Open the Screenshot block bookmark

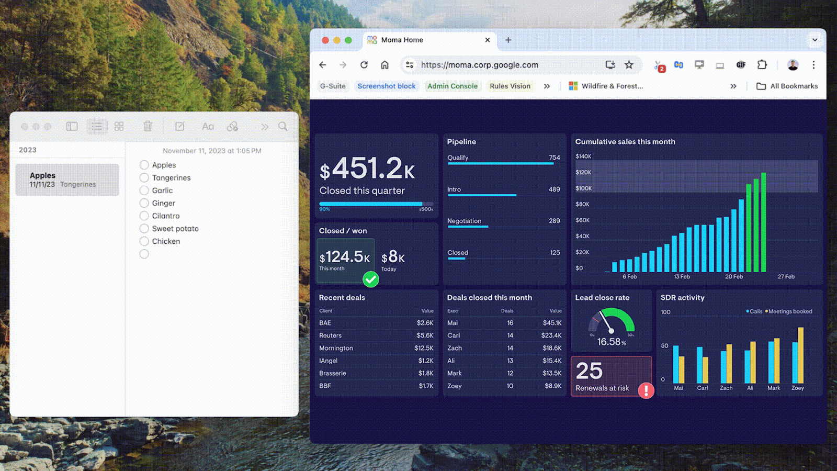[386, 86]
